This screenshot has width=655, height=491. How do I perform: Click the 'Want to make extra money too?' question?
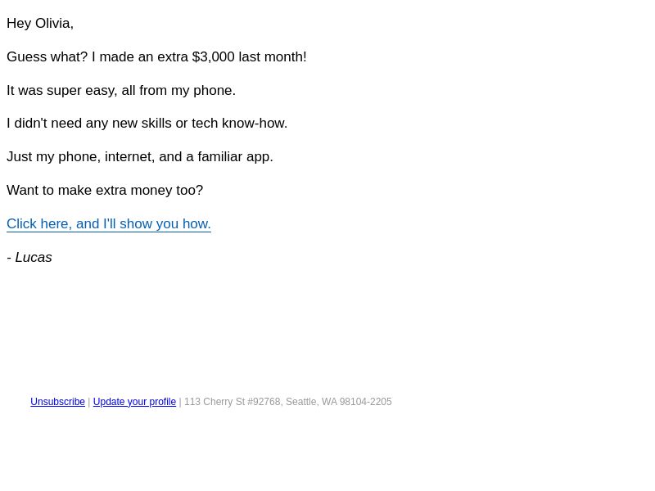coord(105,190)
